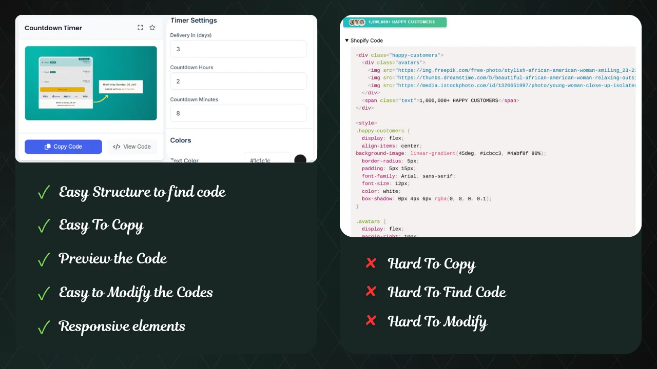Screen dimensions: 657x369
Task: Click the "Easy To Copy" text
Action: [101, 225]
